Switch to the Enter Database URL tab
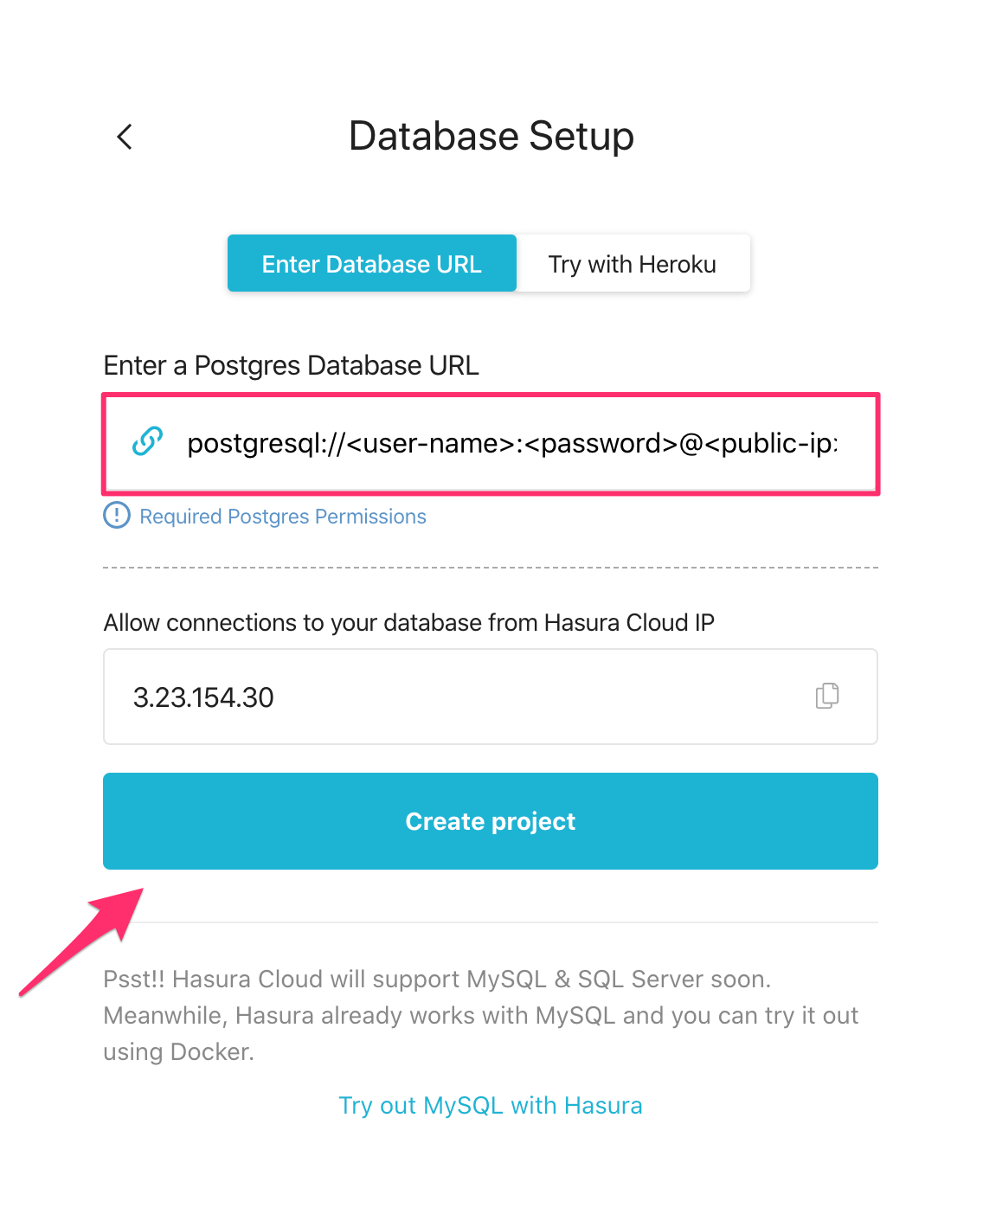The height and width of the screenshot is (1227, 983). click(371, 264)
